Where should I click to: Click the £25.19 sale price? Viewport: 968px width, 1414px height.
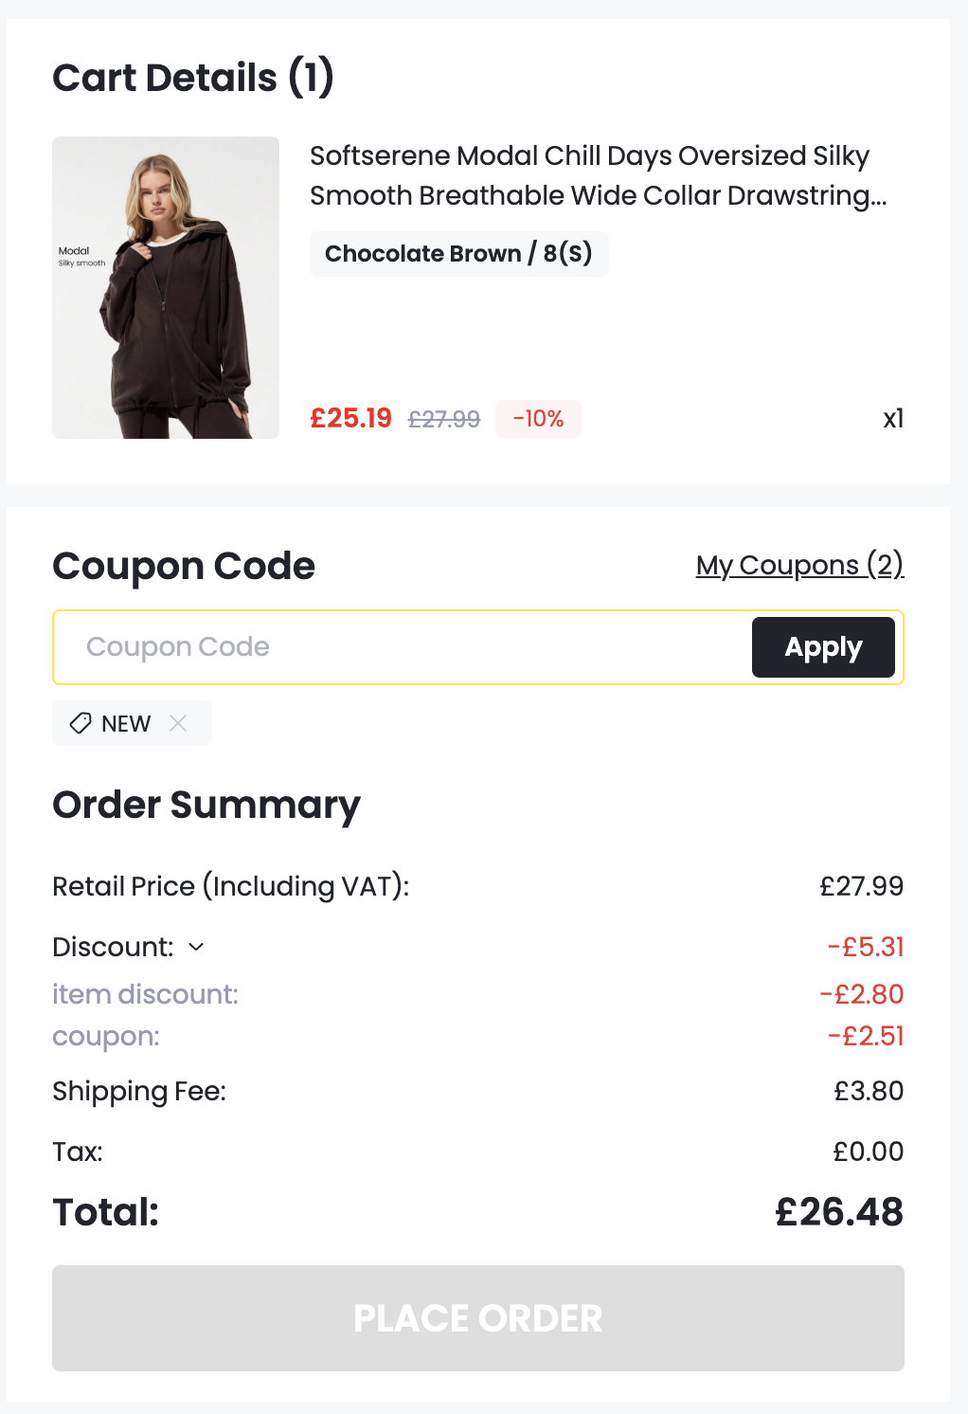coord(350,418)
